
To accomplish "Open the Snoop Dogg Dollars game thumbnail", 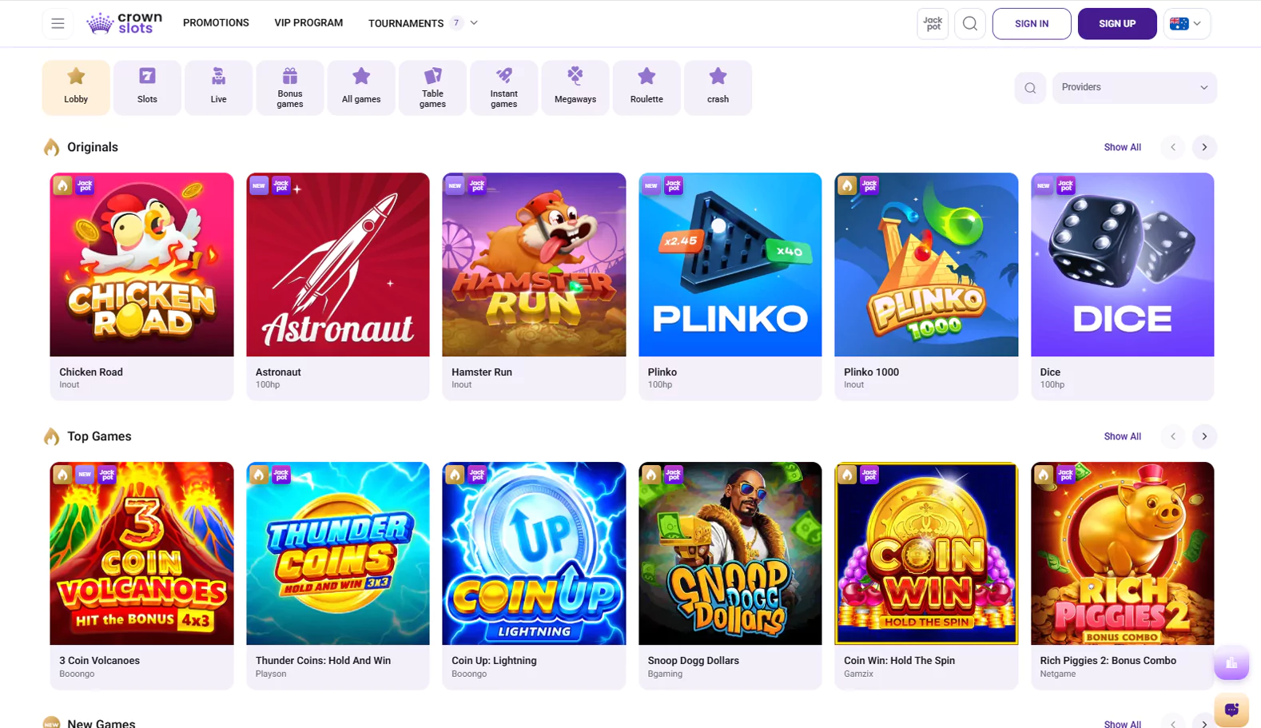I will point(730,554).
